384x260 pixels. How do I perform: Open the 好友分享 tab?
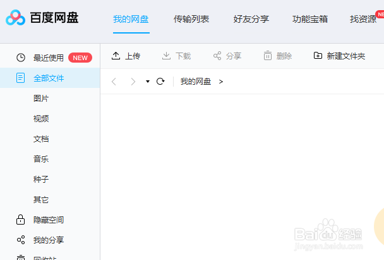[251, 19]
